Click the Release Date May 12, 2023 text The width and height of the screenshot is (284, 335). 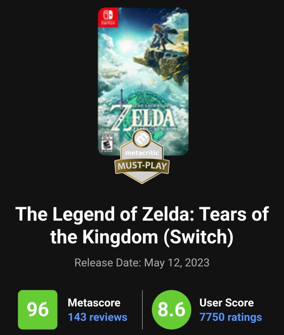click(x=142, y=263)
